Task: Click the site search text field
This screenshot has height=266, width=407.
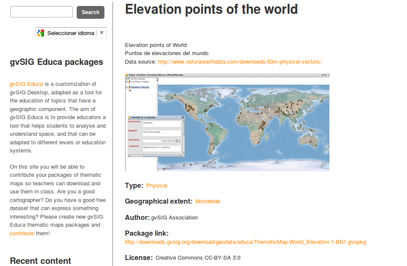Action: point(41,12)
